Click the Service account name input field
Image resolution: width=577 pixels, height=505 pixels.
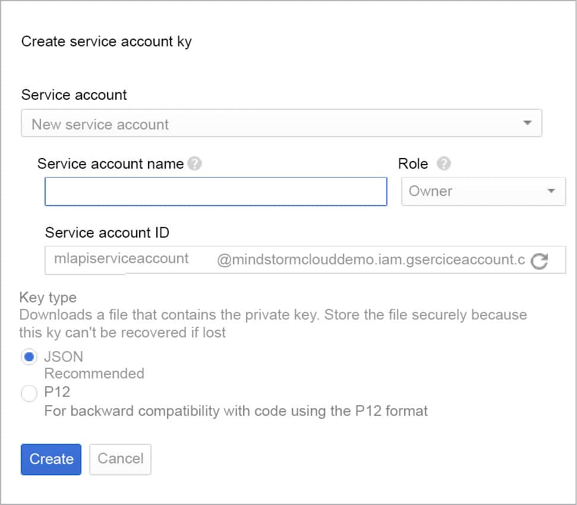coord(215,191)
